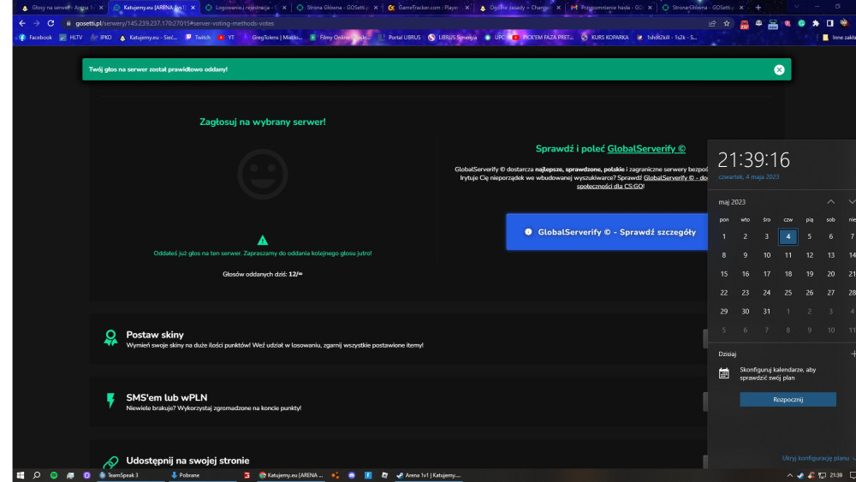The height and width of the screenshot is (482, 856).
Task: Open a new browser tab
Action: (758, 8)
